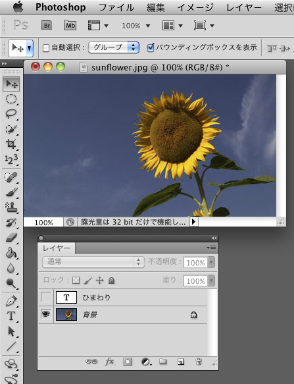This screenshot has width=294, height=384.
Task: Select the Lasso tool
Action: pos(11,114)
